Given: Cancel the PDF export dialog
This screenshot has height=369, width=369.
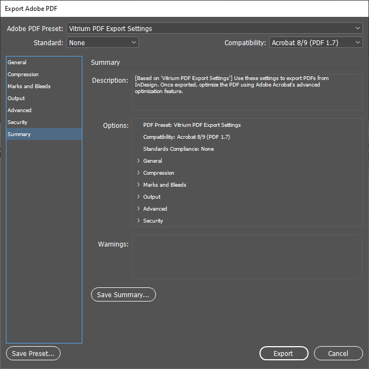Looking at the screenshot, I should [x=338, y=353].
